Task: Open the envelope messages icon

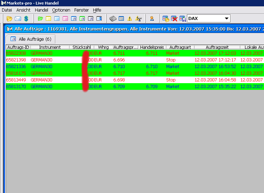Action: click(x=18, y=19)
